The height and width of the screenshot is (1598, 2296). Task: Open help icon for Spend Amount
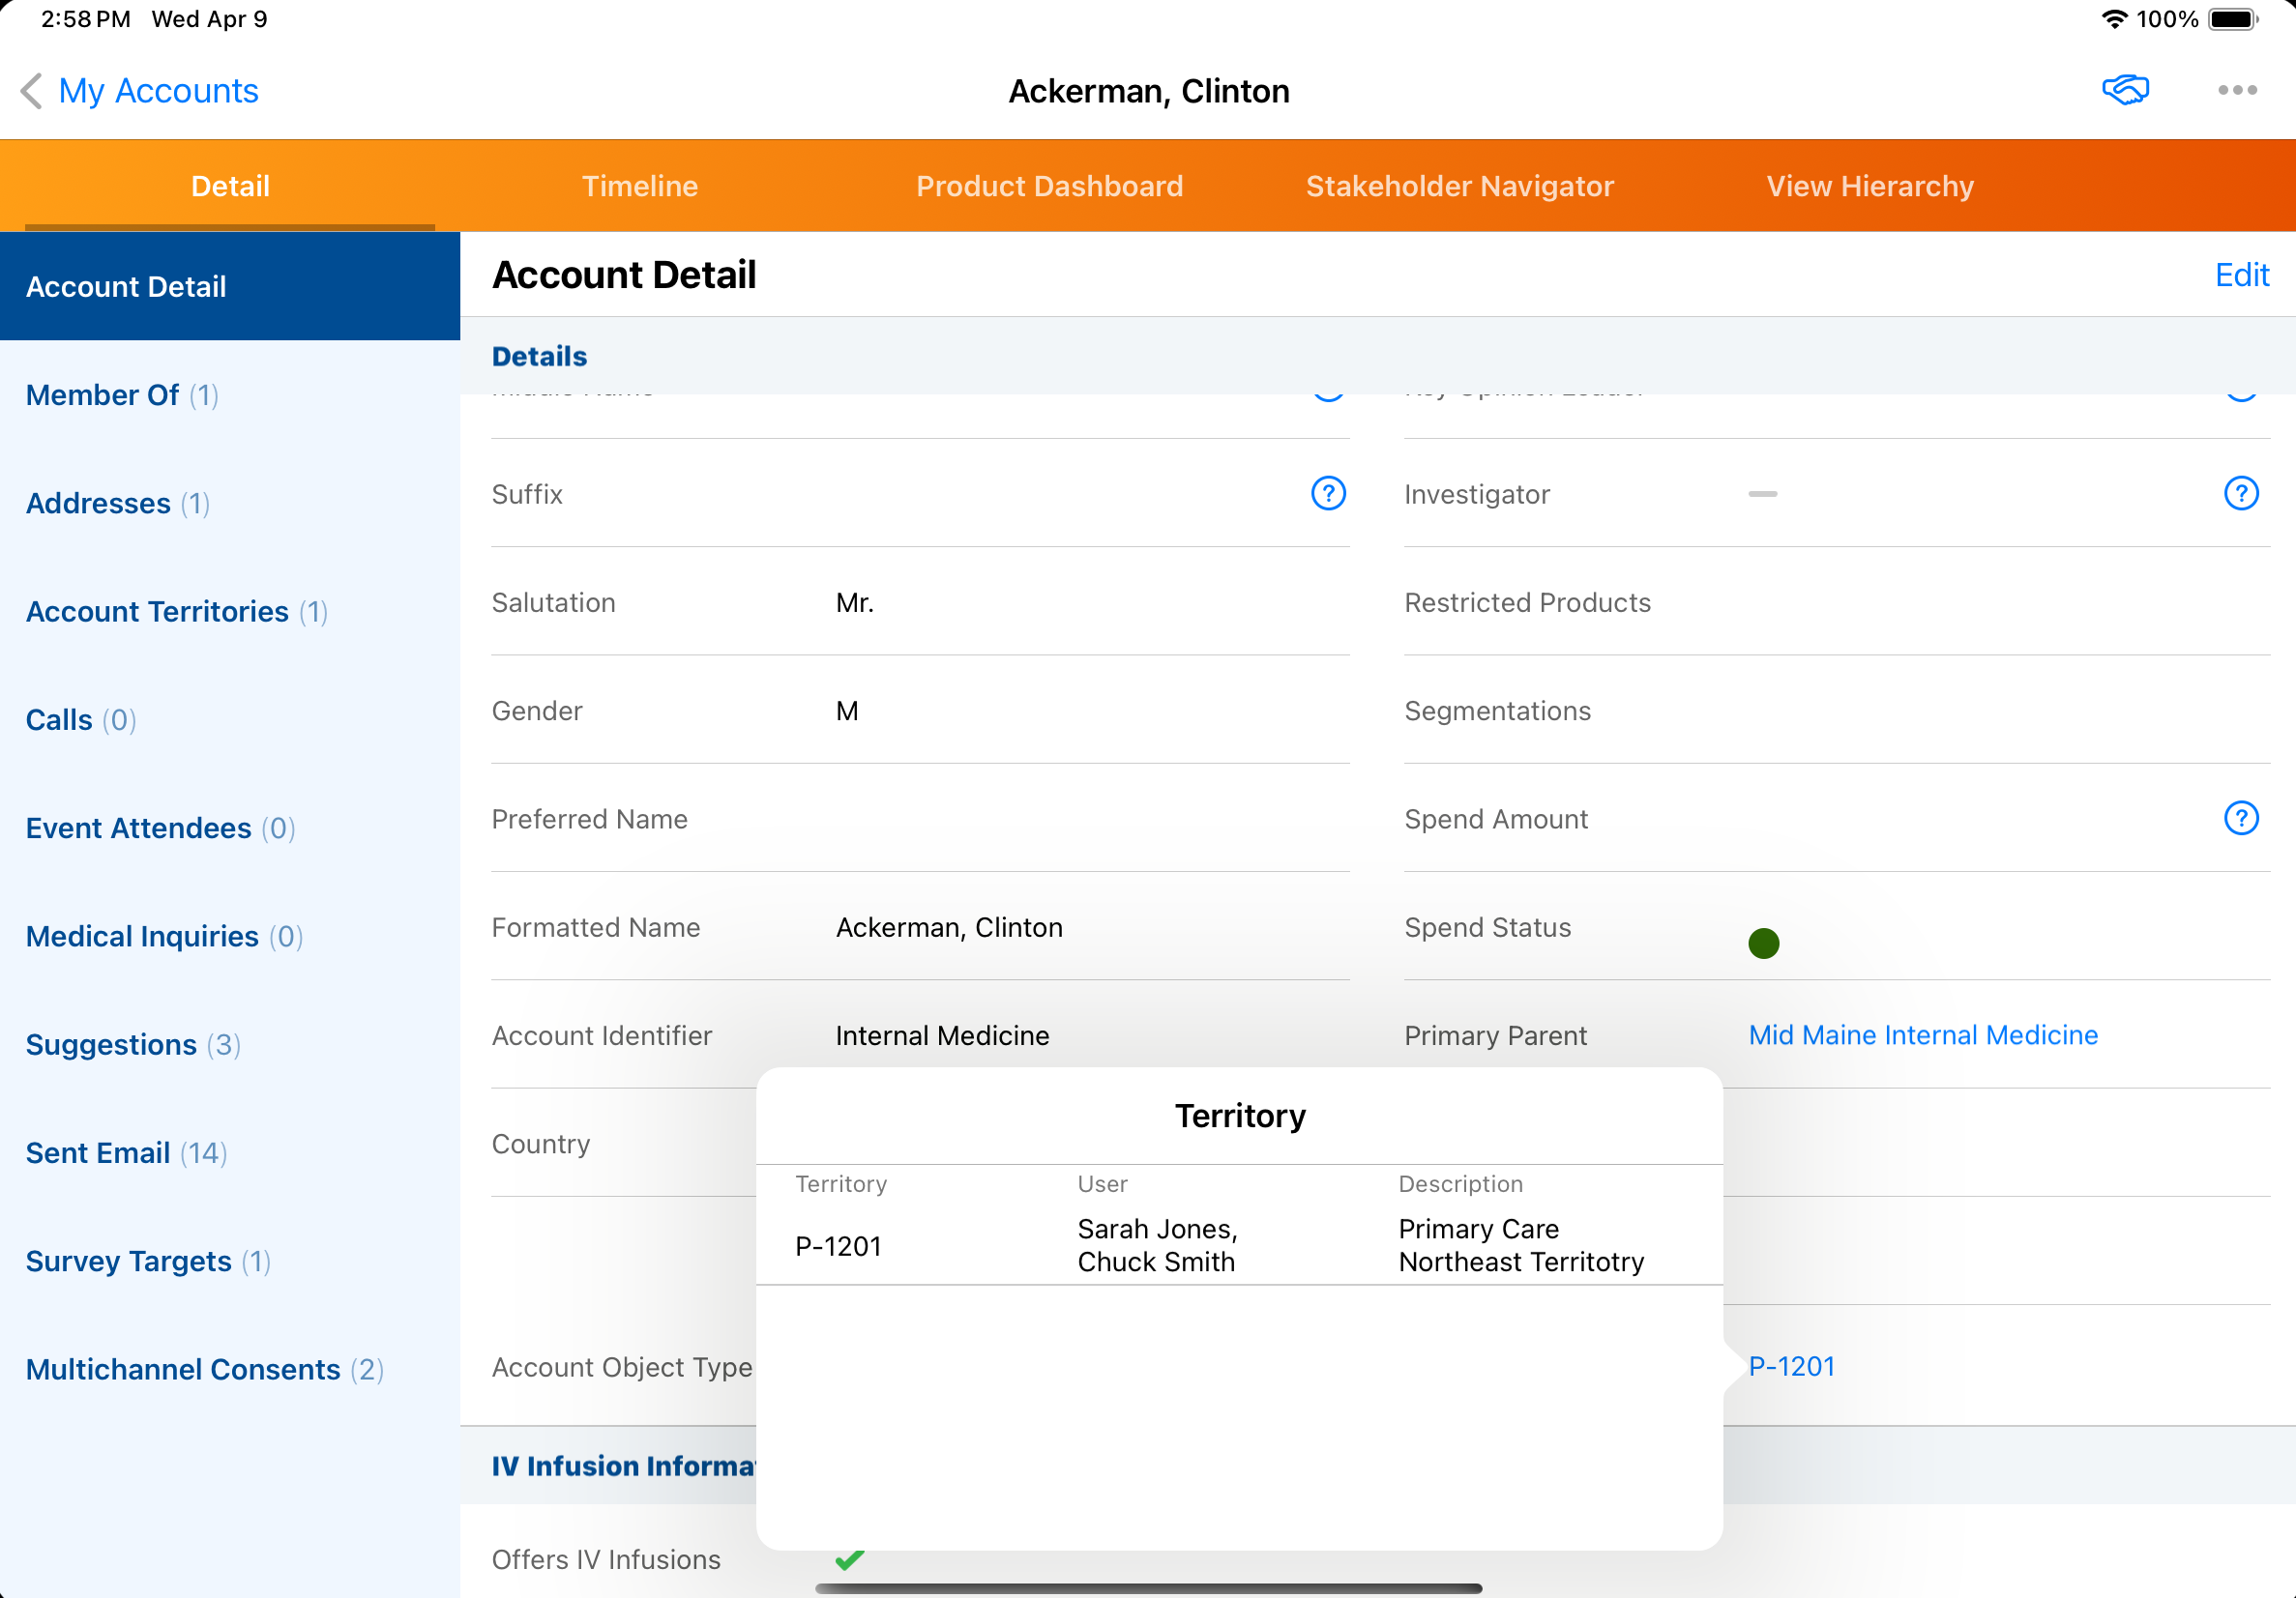2240,819
